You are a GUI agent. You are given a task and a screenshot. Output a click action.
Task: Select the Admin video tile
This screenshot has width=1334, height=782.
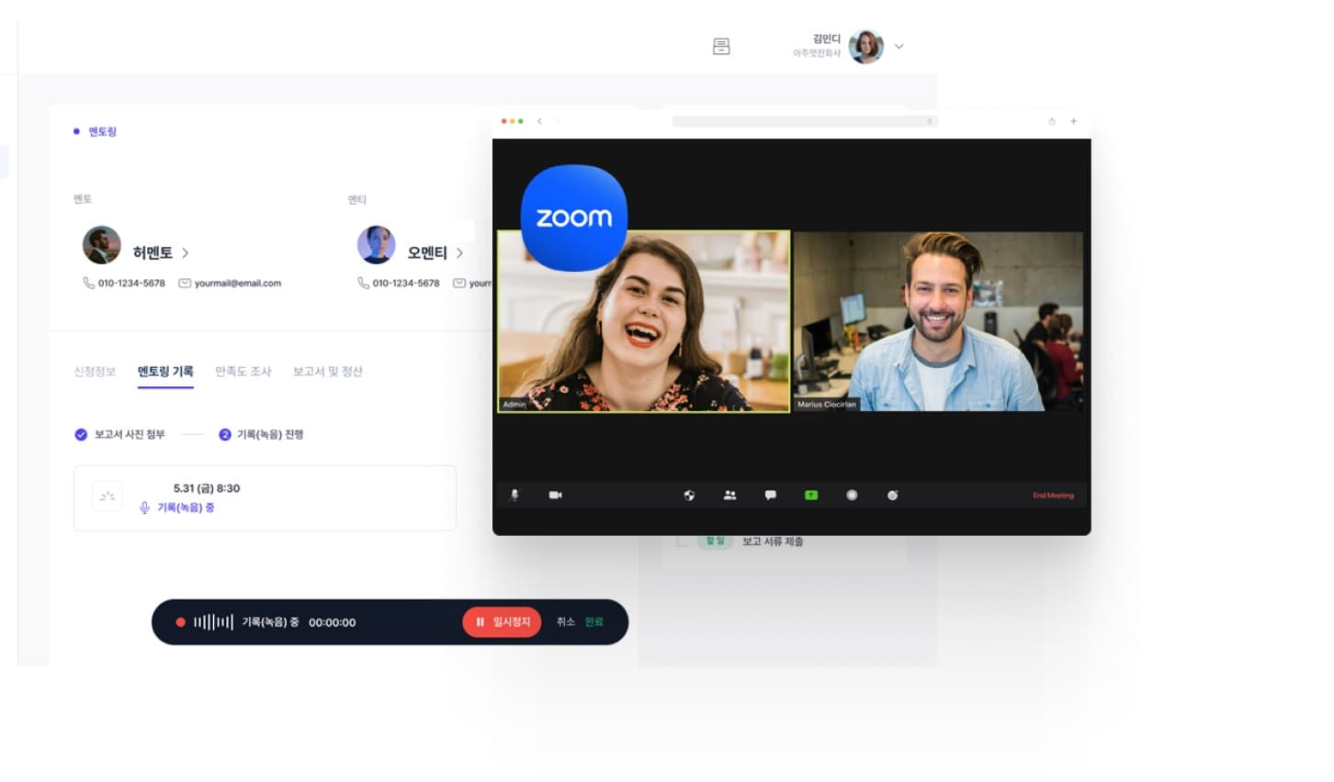click(643, 321)
